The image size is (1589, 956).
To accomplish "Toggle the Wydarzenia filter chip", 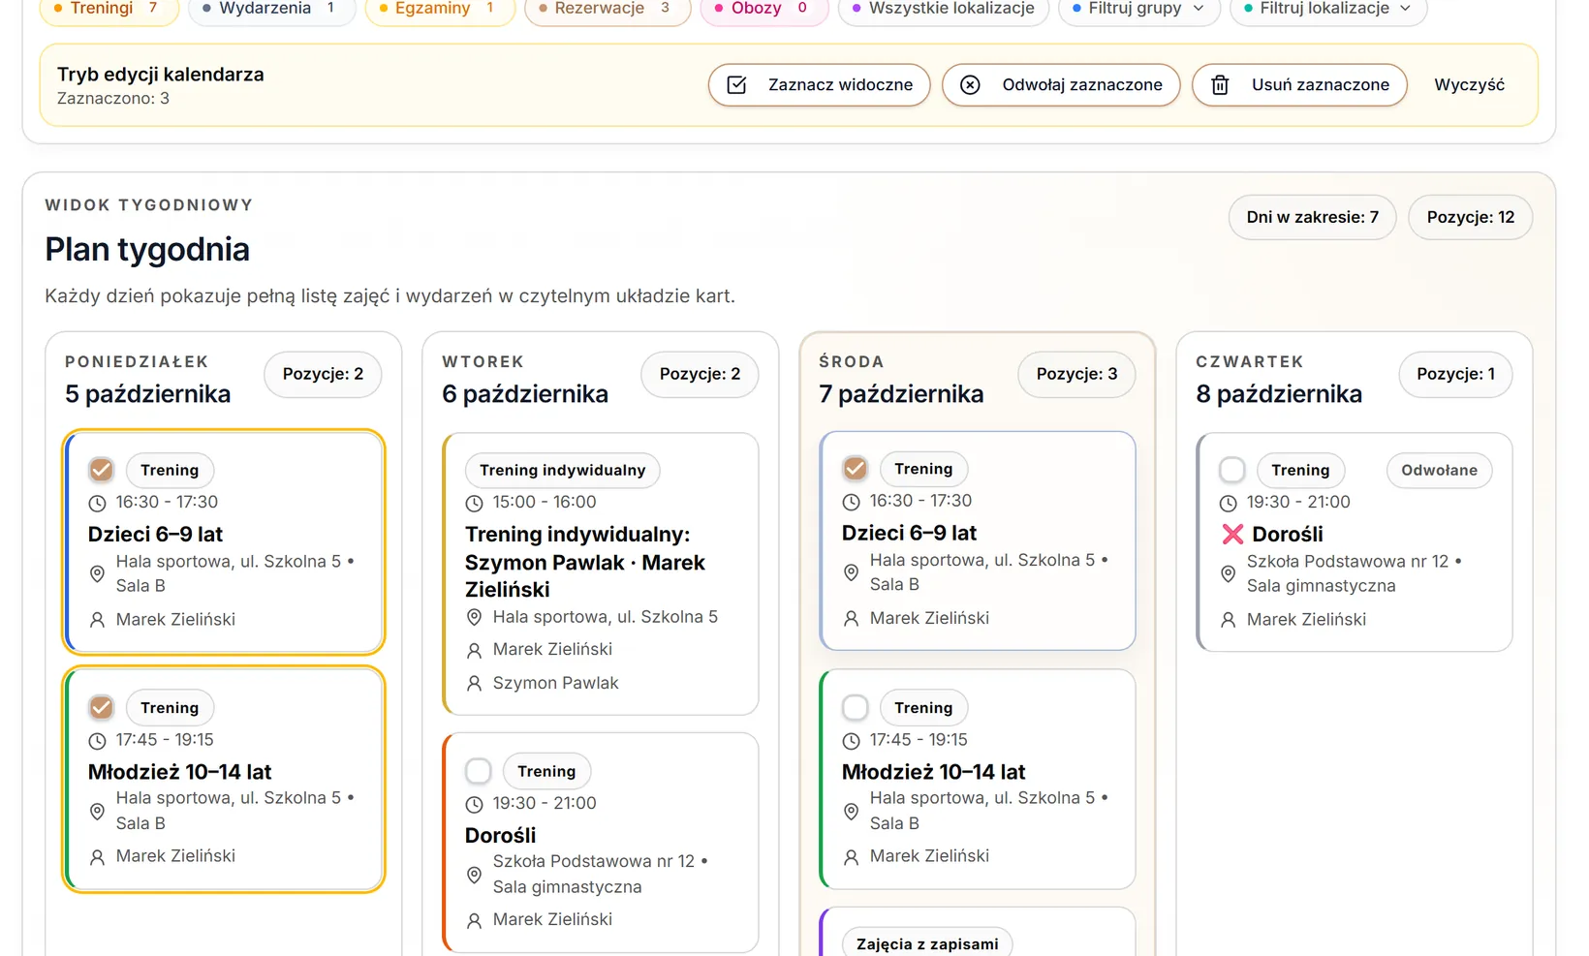I will (x=271, y=9).
